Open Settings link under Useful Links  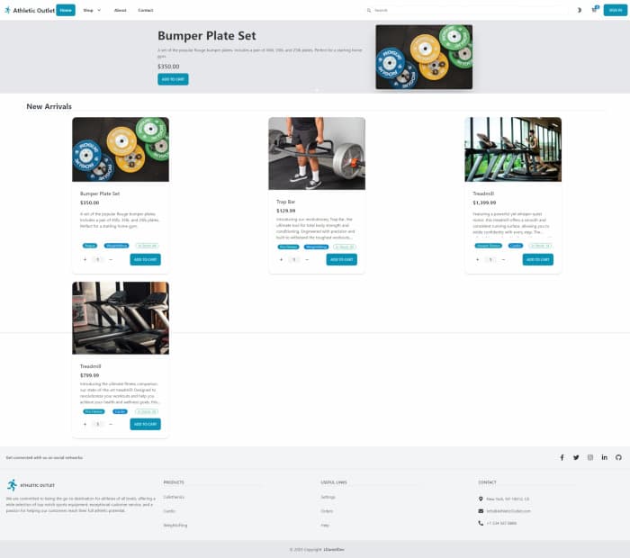(x=328, y=498)
